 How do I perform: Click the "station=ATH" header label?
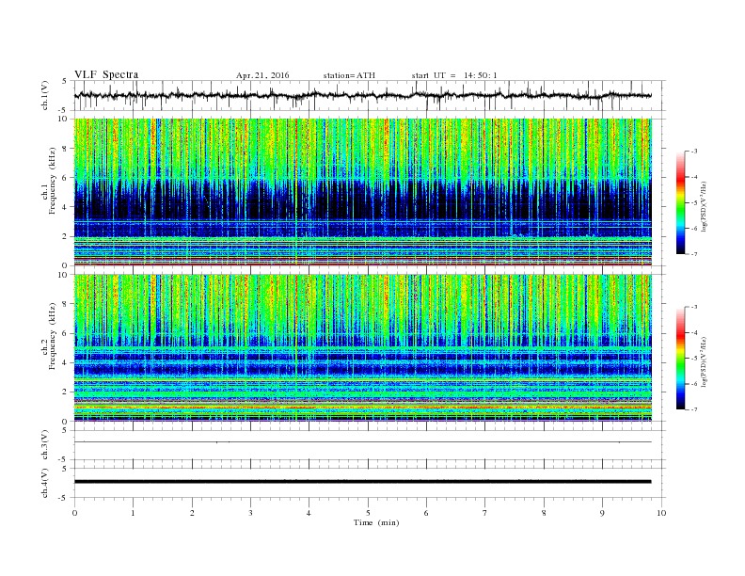point(349,75)
